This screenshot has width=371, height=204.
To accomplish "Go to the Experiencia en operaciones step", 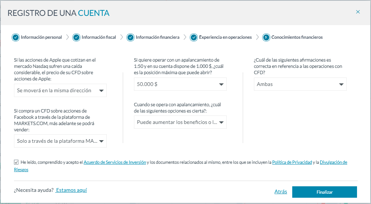I will tap(225, 37).
